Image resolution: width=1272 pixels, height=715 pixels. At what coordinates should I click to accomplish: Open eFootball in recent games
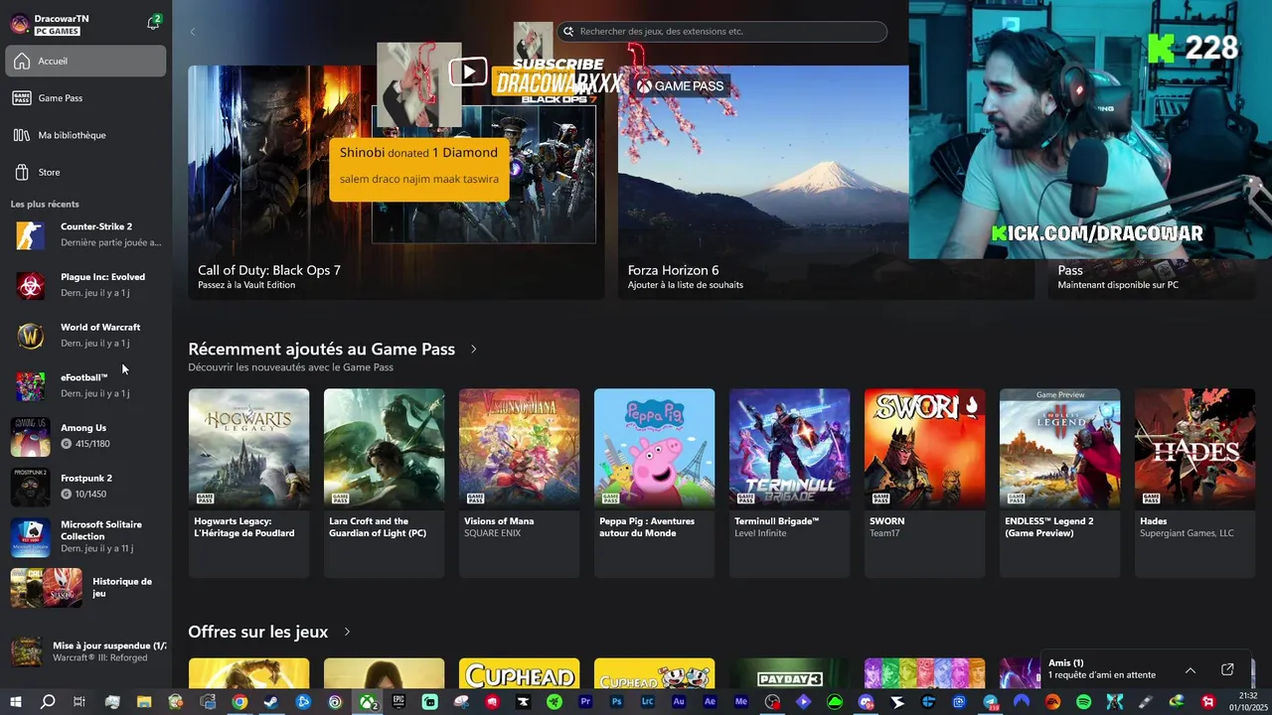tap(85, 385)
